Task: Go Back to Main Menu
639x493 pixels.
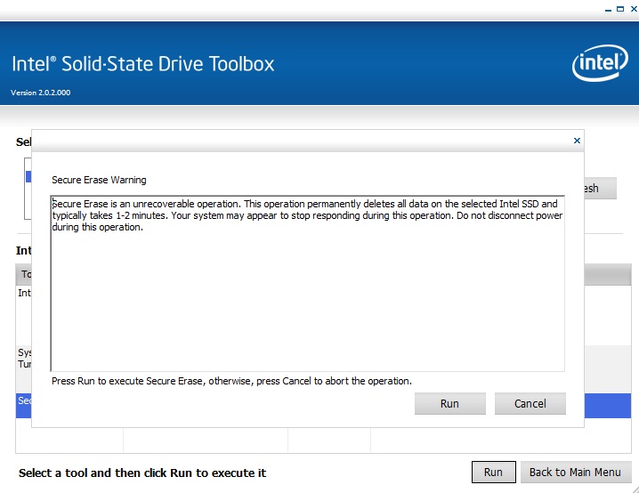Action: coord(576,472)
